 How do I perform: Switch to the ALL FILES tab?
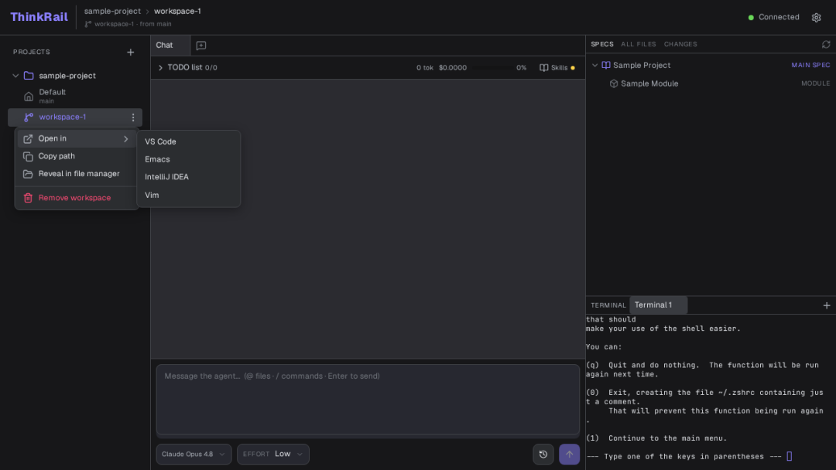pos(638,44)
